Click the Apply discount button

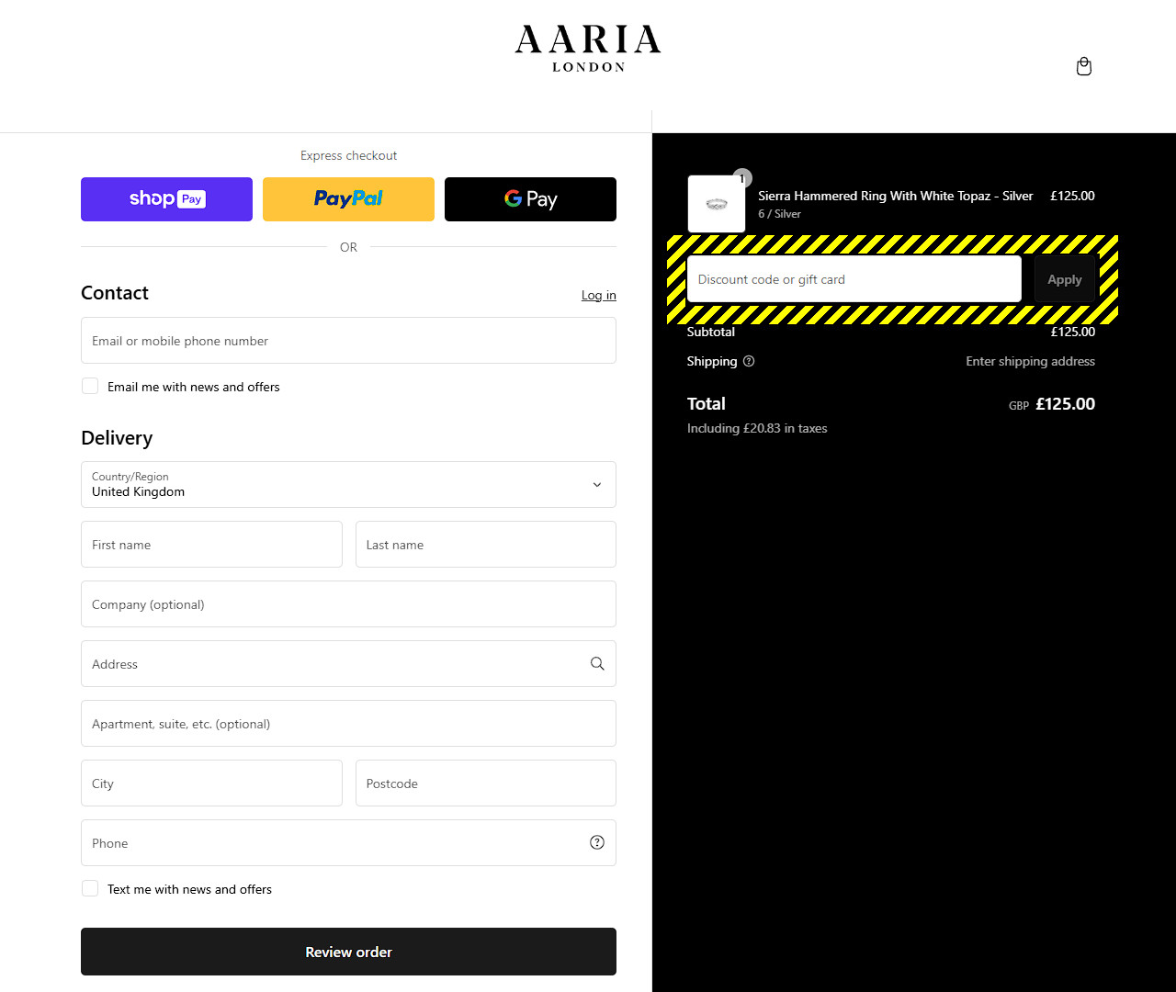(x=1065, y=279)
